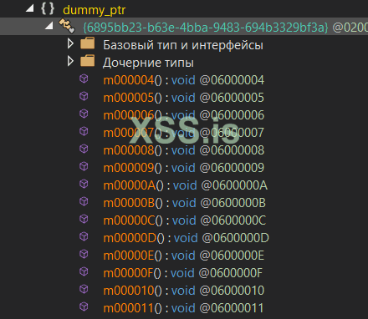The image size is (368, 319).
Task: Click the method cube icon of m000007
Action: pyautogui.click(x=84, y=131)
